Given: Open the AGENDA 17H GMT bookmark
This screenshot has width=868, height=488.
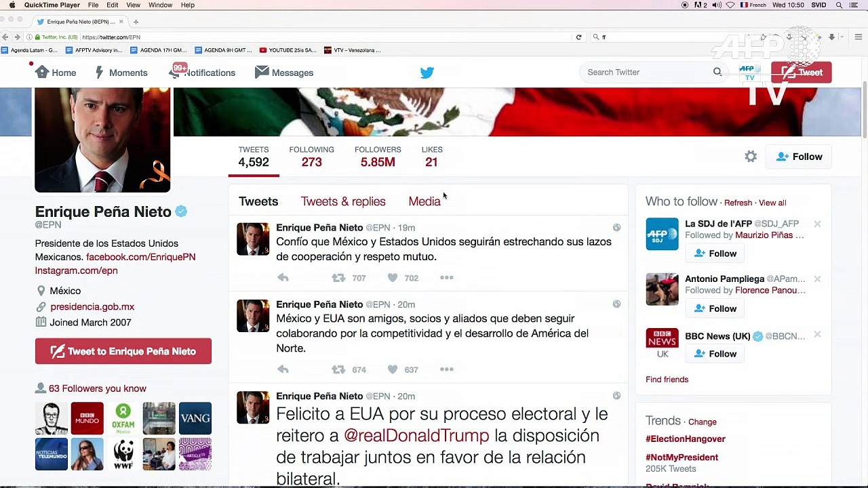Looking at the screenshot, I should click(x=158, y=50).
